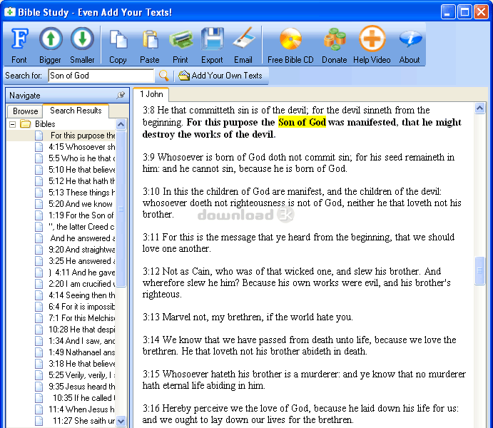Click the Search for input field

[x=101, y=76]
